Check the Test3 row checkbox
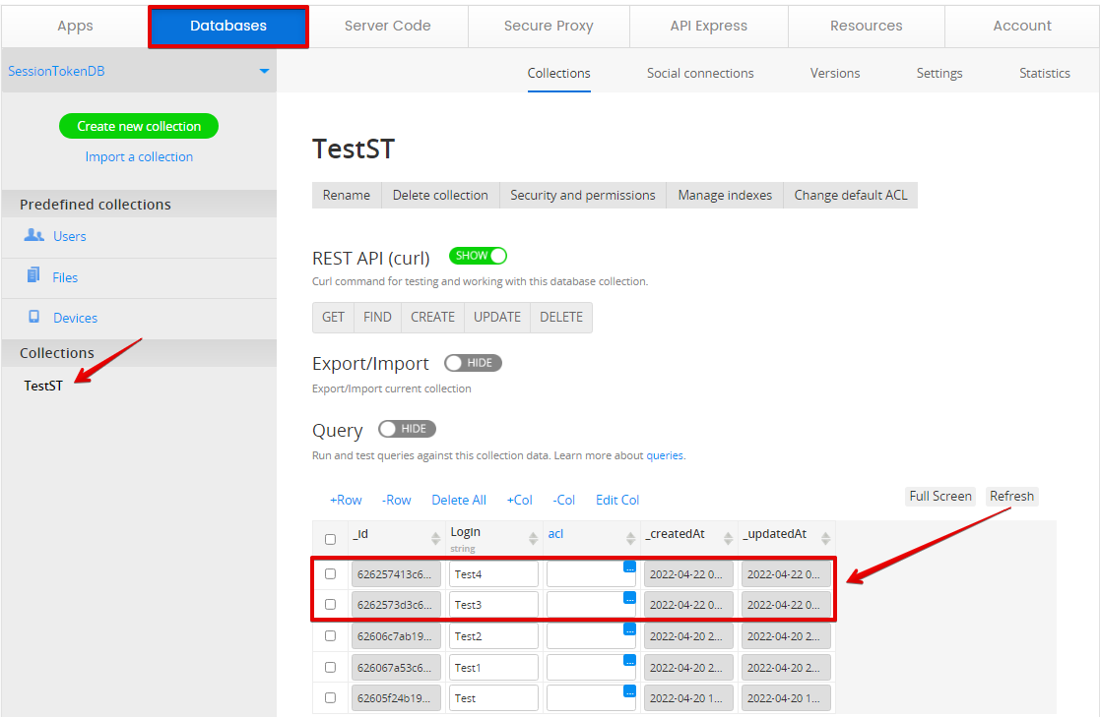The image size is (1100, 717). tap(331, 604)
